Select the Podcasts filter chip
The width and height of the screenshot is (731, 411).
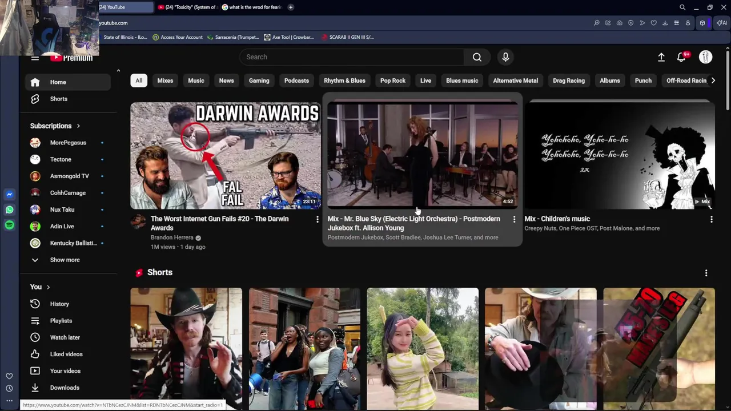[x=296, y=80]
